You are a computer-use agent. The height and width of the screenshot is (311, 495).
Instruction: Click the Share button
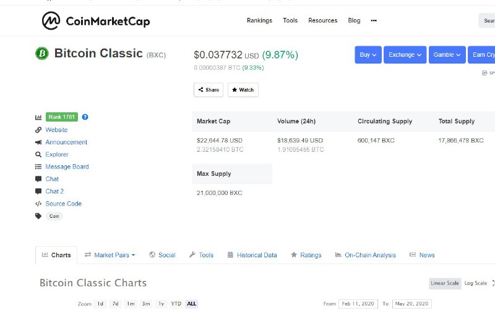(209, 89)
